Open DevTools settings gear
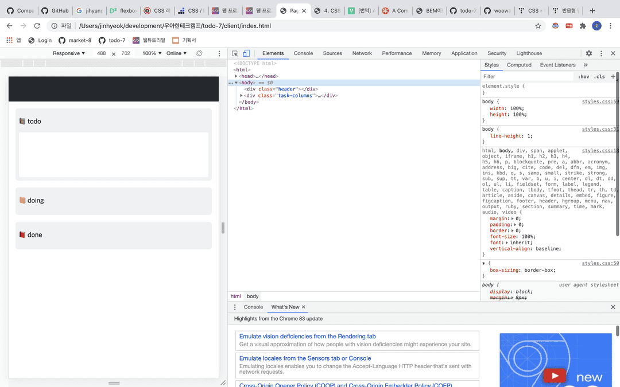620x387 pixels. point(588,53)
